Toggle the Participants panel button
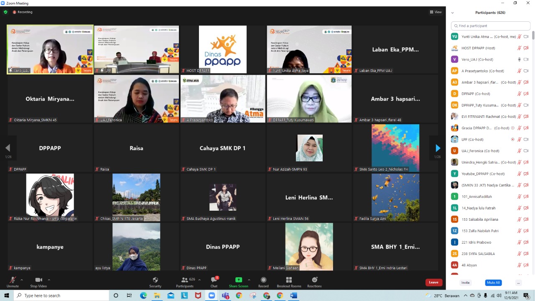Viewport: 535px width, 301px height. tap(185, 281)
